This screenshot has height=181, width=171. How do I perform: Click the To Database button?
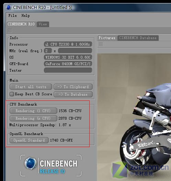coord(73,94)
